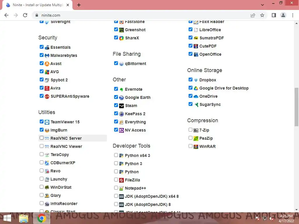Check the RealVNC Server checkbox
The height and width of the screenshot is (224, 299).
pos(41,138)
